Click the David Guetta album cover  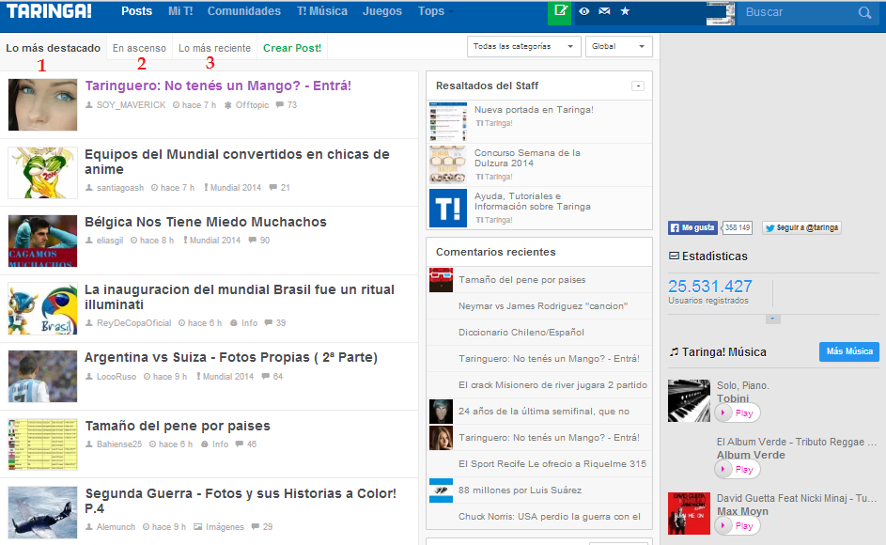tap(689, 513)
